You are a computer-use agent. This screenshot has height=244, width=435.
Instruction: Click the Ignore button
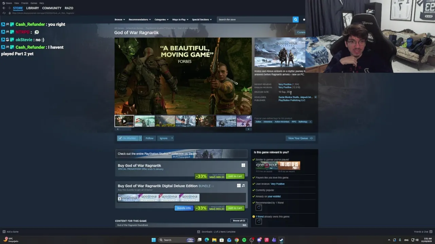click(x=163, y=138)
